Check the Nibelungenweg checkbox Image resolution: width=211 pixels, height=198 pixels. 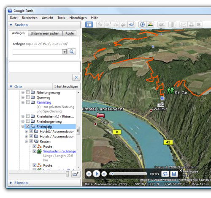tap(28, 92)
